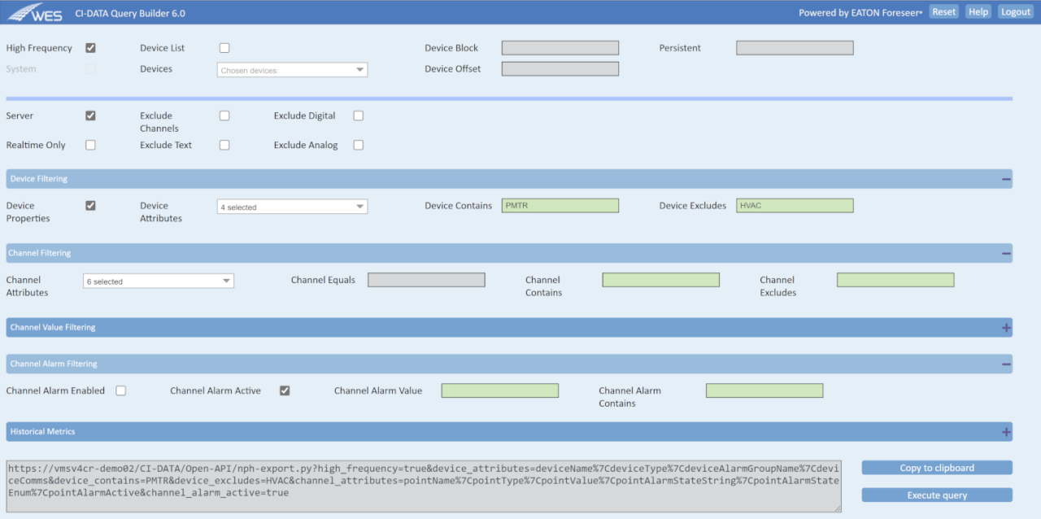1041x519 pixels.
Task: Disable the High Frequency checkbox
Action: point(90,47)
